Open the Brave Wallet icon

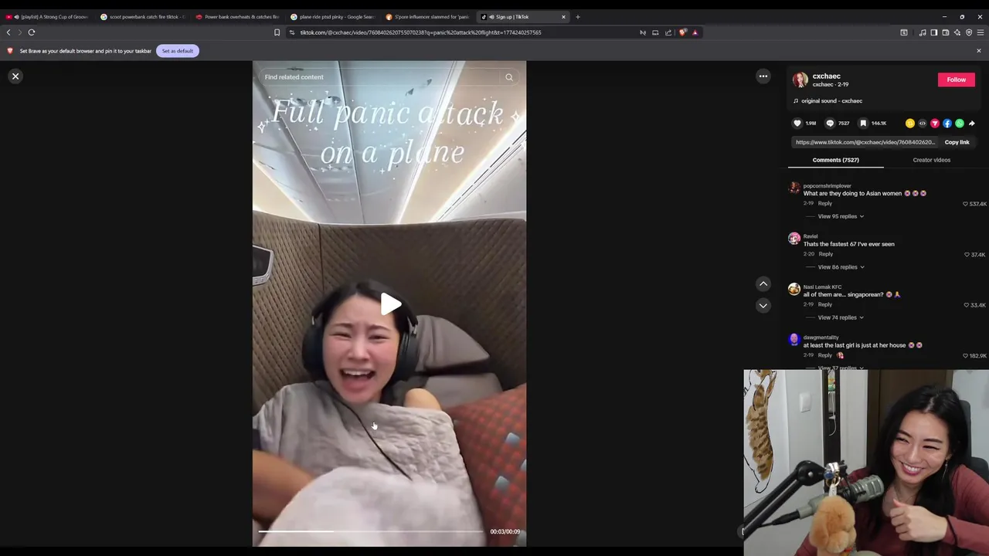click(x=946, y=32)
